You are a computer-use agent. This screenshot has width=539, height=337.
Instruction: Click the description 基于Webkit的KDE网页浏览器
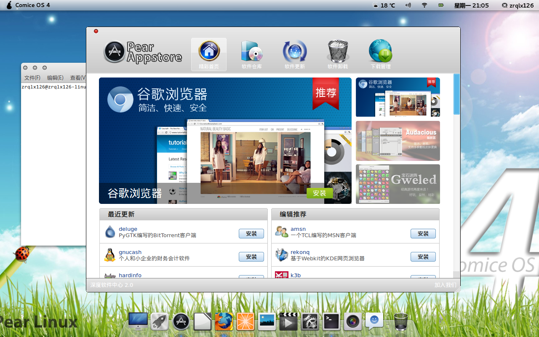(x=328, y=259)
